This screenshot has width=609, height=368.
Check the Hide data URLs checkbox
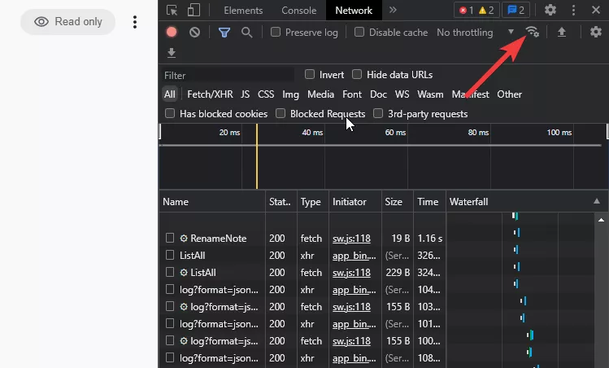[357, 74]
